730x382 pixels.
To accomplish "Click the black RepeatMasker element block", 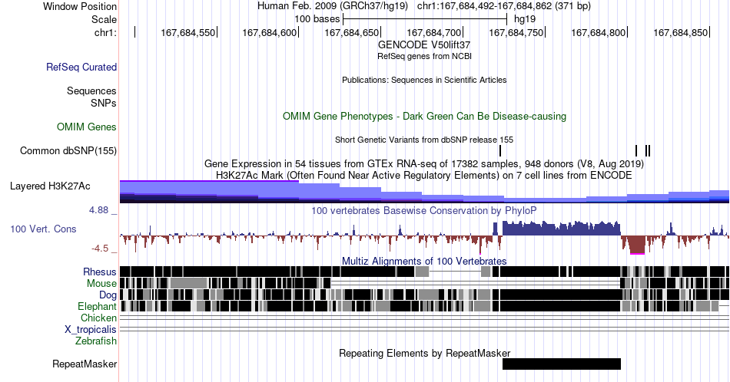I will point(562,364).
